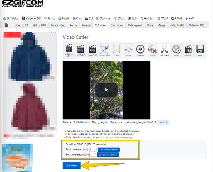Image resolution: width=213 pixels, height=172 pixels.
Task: Switch to Merge tab
Action: pos(161,25)
